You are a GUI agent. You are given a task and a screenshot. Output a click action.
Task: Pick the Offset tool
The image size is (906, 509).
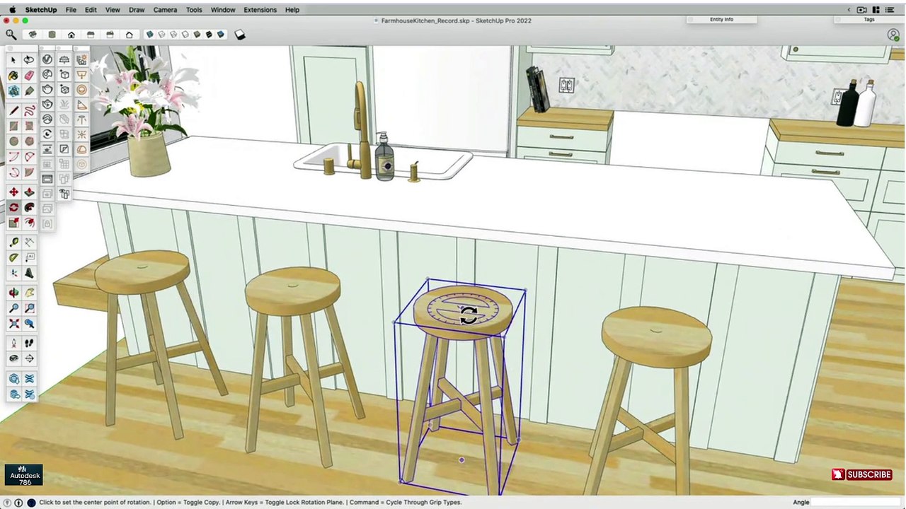(29, 223)
